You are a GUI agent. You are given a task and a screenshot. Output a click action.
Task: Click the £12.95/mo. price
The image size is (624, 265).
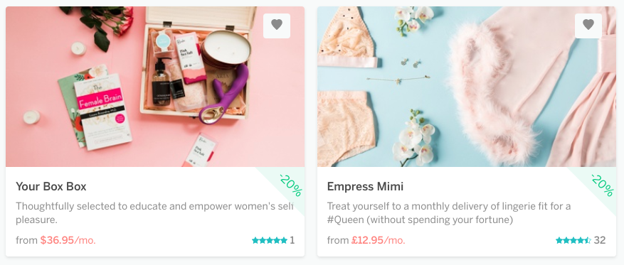coord(378,240)
